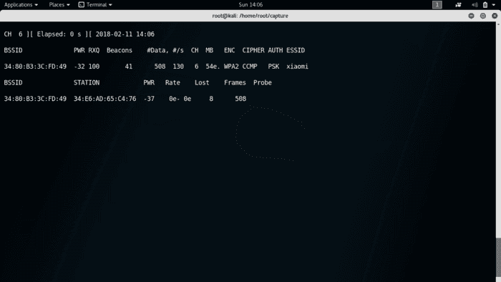Click the Sun 14:06 clock

[x=250, y=5]
